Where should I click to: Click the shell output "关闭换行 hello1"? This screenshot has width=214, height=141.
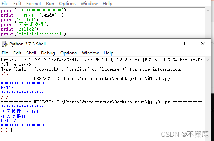coord(20,111)
